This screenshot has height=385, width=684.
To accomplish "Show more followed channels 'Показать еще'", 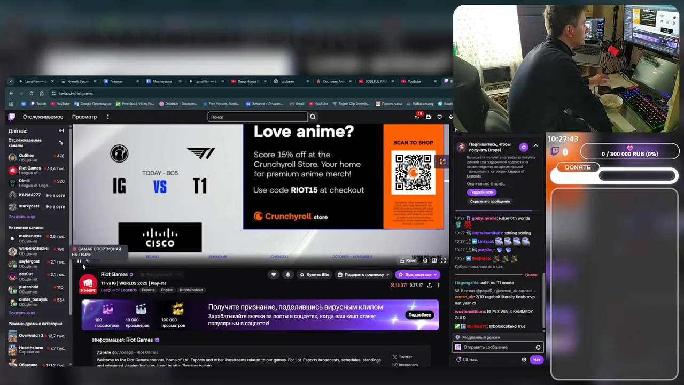I will click(22, 217).
